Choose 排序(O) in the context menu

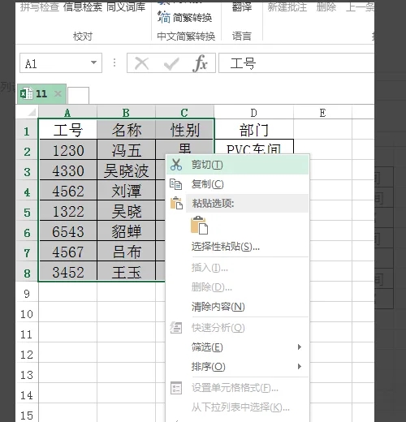(x=237, y=367)
